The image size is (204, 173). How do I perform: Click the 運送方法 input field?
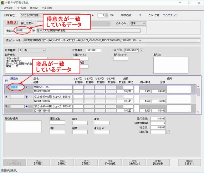[x=57, y=122]
